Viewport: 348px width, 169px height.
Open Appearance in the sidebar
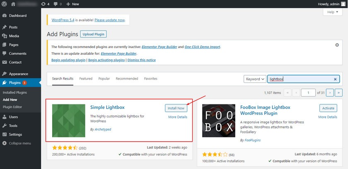(x=18, y=74)
